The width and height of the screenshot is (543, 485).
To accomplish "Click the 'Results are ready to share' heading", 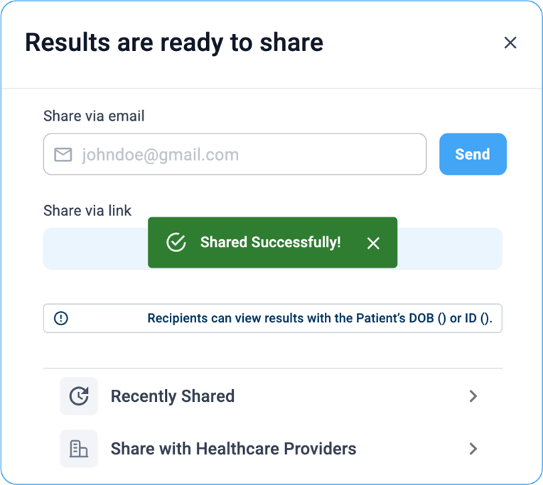I will [x=174, y=43].
